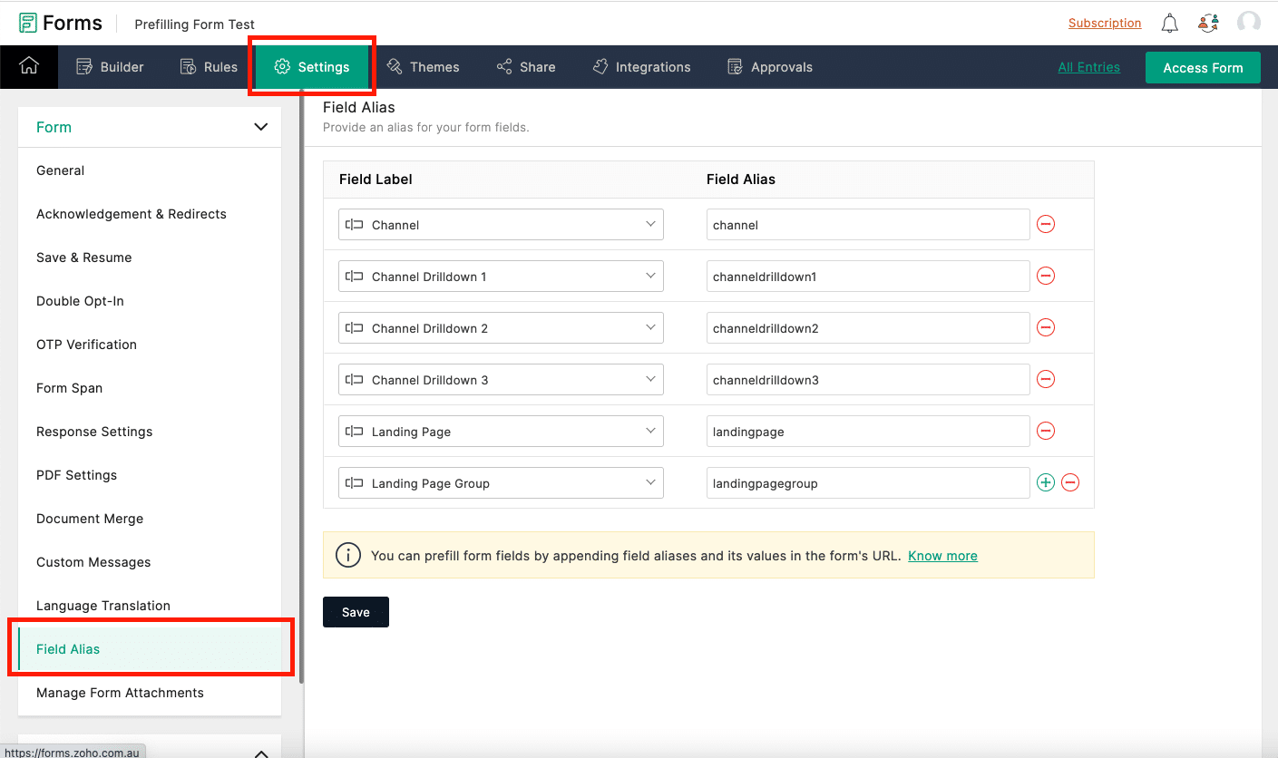Open the Rules section

pos(210,66)
